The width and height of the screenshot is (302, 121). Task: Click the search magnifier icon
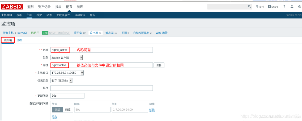[249, 7]
